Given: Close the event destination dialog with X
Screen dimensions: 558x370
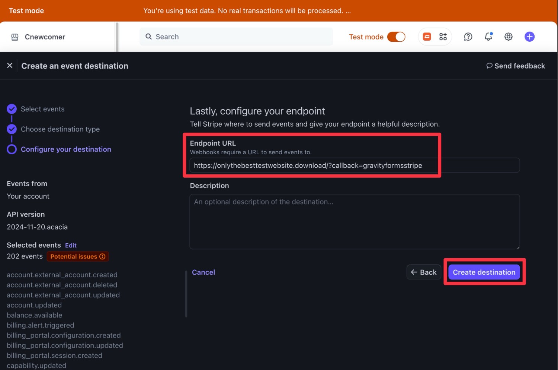Looking at the screenshot, I should tap(10, 66).
